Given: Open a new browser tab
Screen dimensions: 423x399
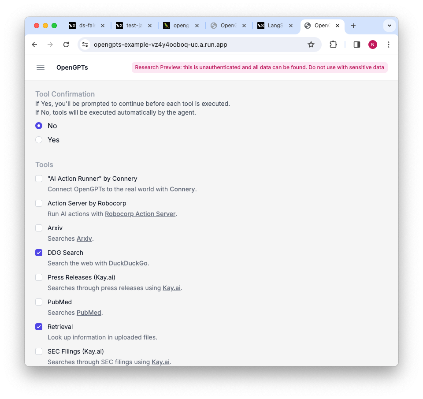Looking at the screenshot, I should click(353, 26).
